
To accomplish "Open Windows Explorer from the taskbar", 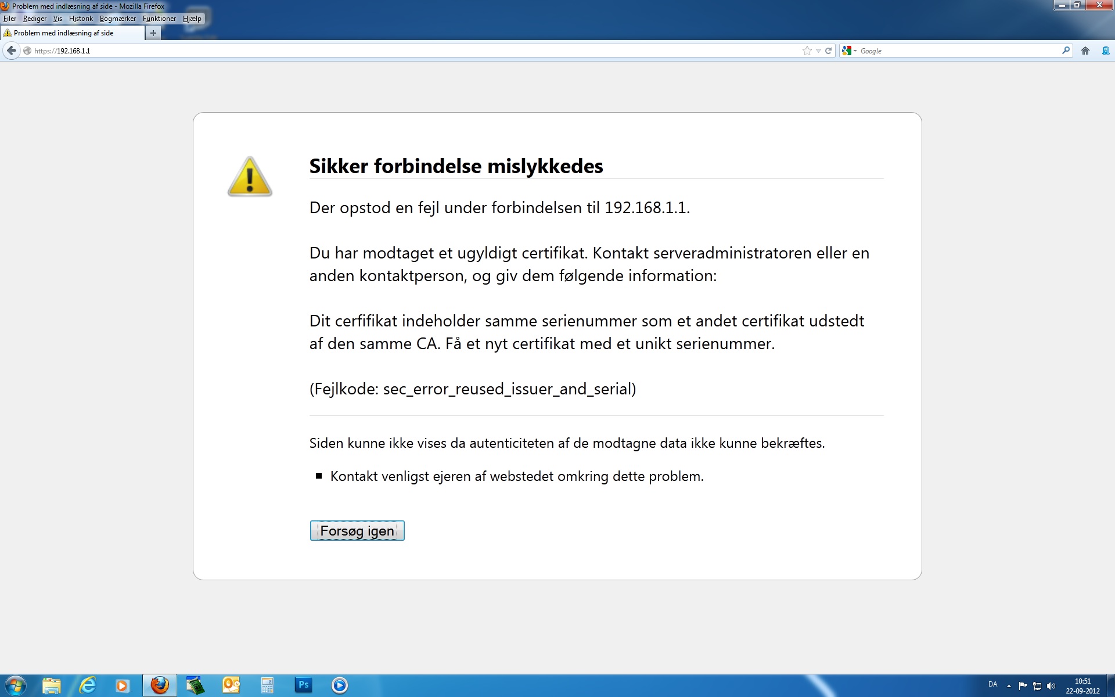I will [x=52, y=685].
